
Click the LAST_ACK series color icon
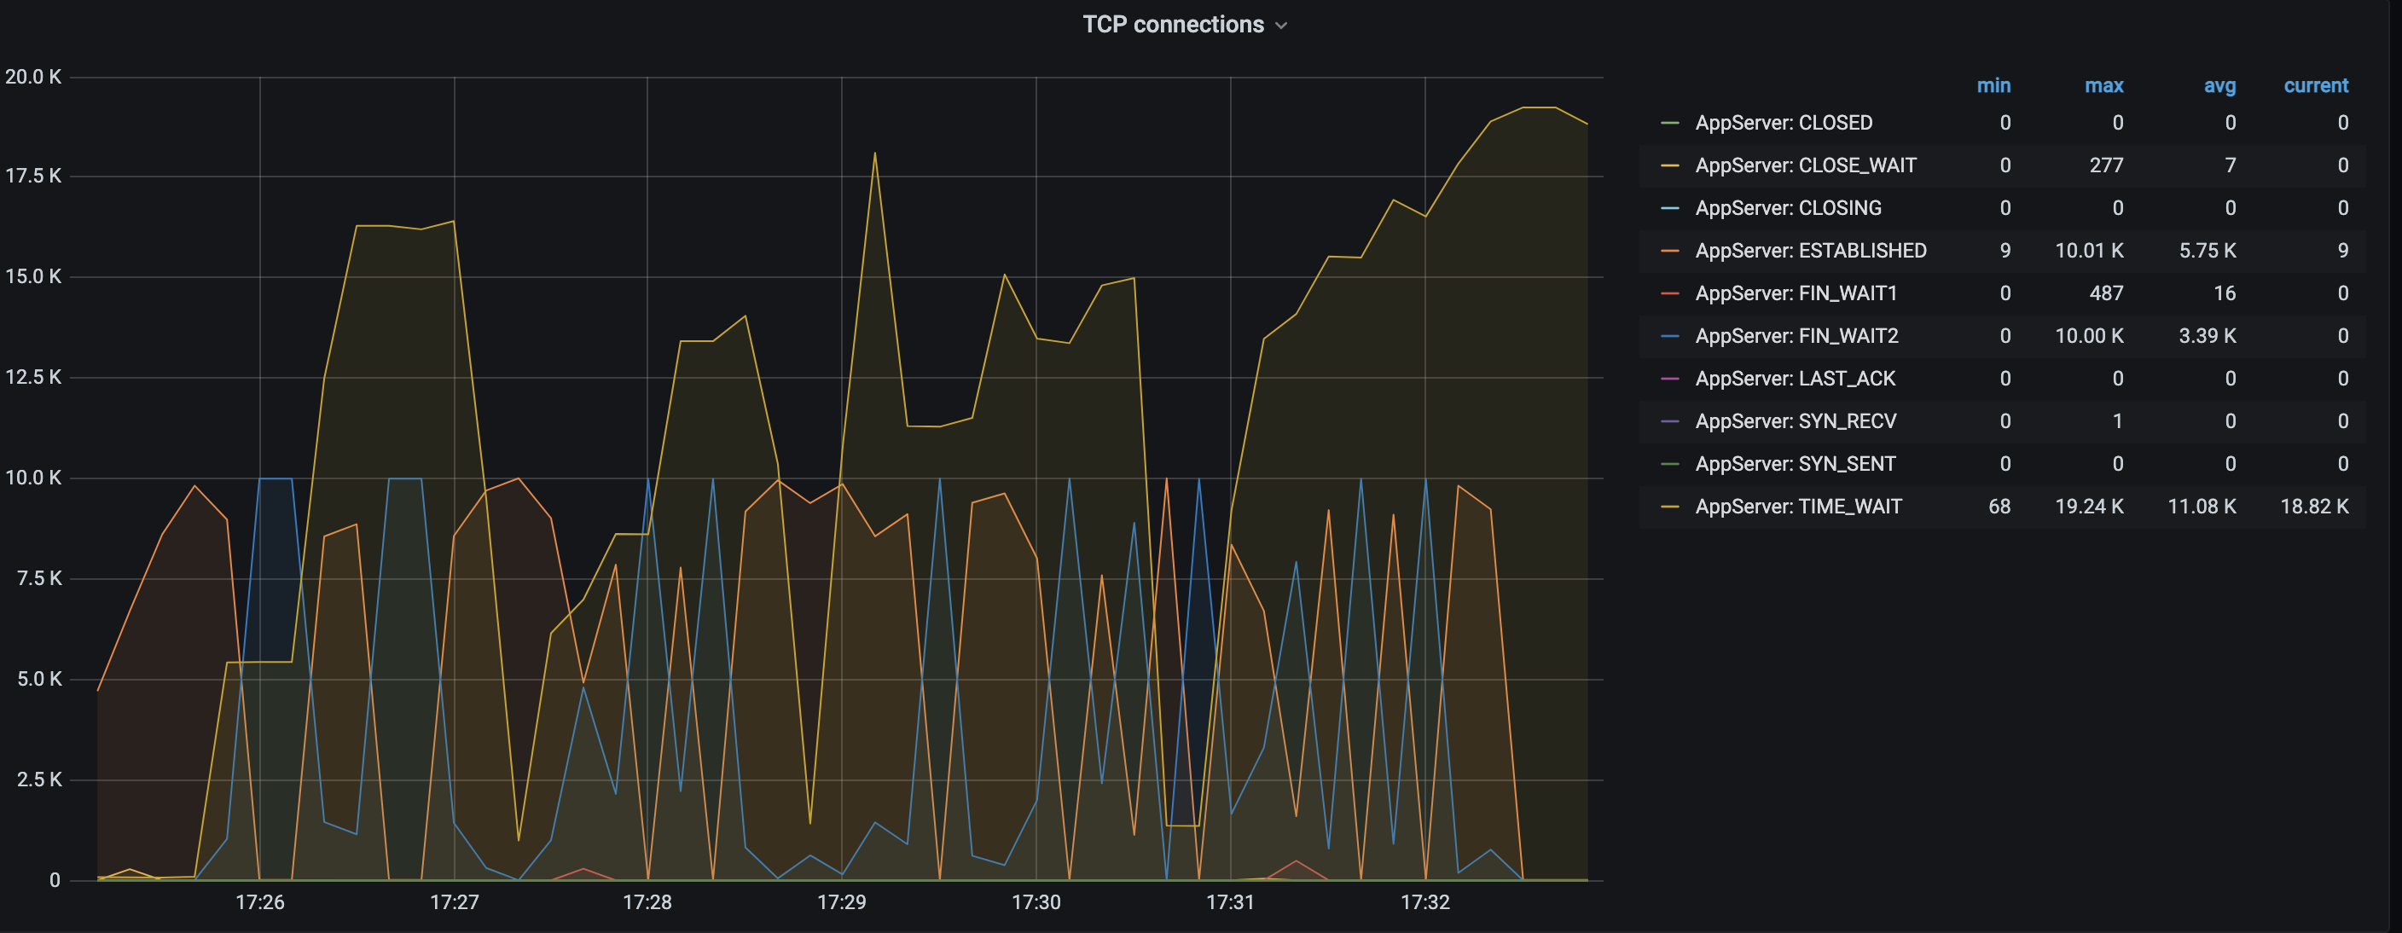point(1669,380)
